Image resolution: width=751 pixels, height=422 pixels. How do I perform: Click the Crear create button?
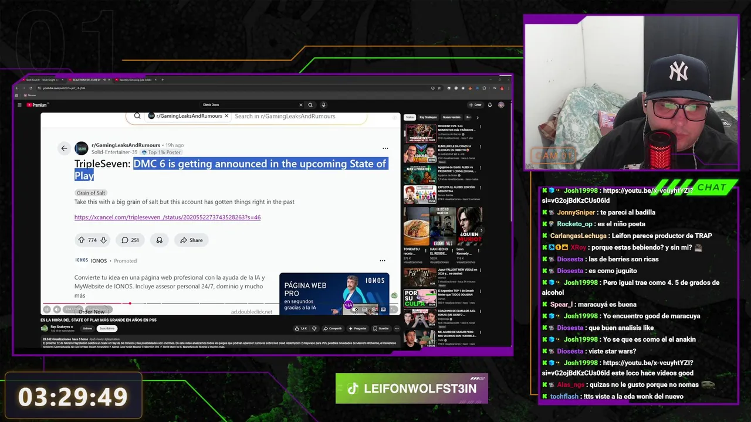(x=475, y=105)
